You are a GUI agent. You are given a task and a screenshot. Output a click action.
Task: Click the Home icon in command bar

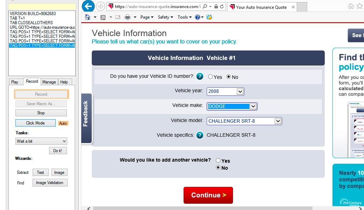(88, 17)
